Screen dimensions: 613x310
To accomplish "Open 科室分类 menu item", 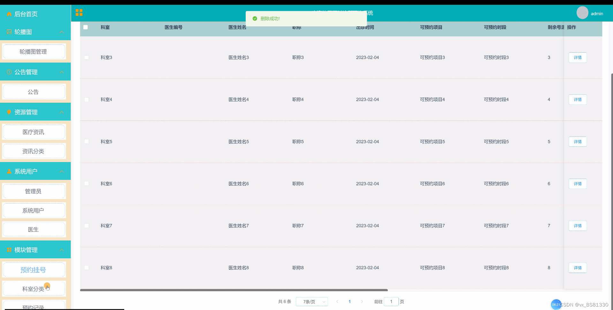I will click(34, 289).
